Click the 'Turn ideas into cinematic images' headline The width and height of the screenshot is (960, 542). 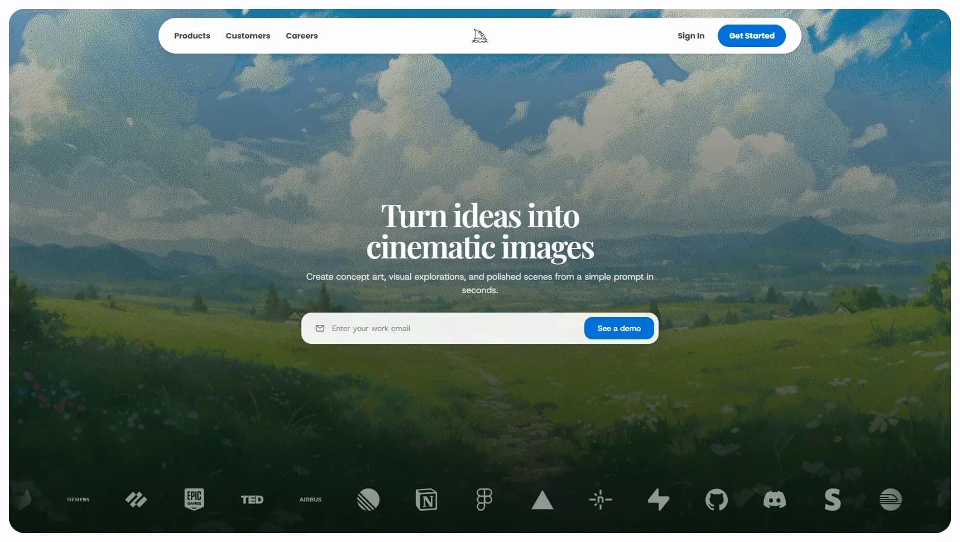(x=480, y=232)
